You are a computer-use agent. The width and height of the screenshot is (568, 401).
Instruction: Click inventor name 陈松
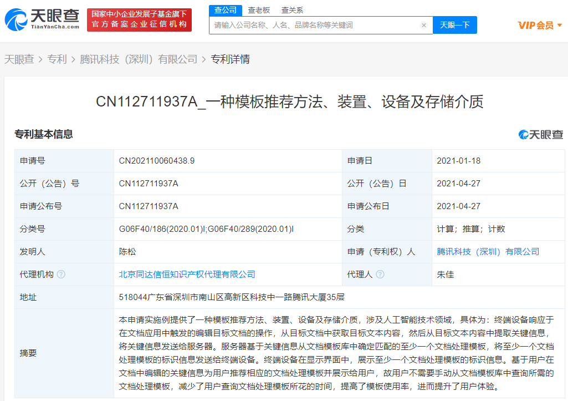pyautogui.click(x=127, y=252)
